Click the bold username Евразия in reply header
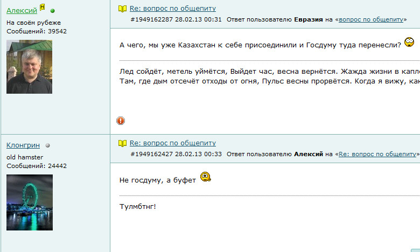 point(309,19)
